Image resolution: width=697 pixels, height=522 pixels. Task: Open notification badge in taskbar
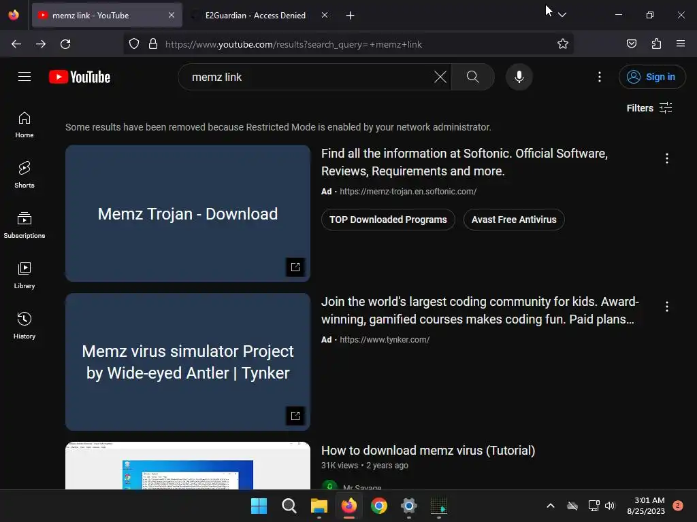tap(678, 506)
